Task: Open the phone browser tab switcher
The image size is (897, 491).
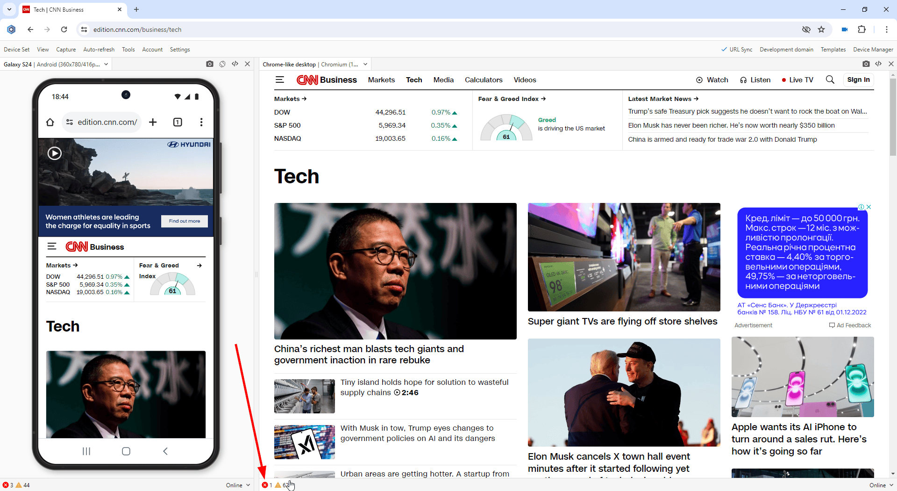Action: (178, 123)
